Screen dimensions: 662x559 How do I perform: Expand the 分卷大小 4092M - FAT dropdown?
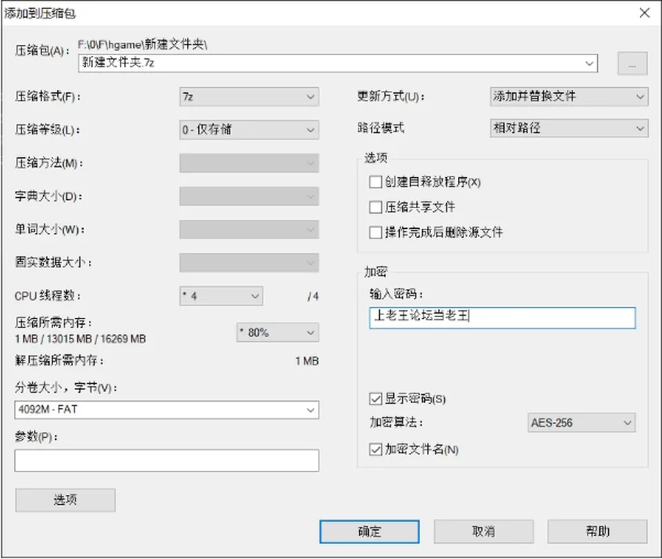pos(167,409)
